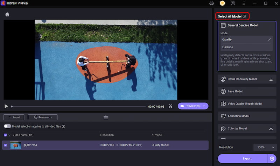Click the Resolution column header
The image size is (280, 166).
107,135
